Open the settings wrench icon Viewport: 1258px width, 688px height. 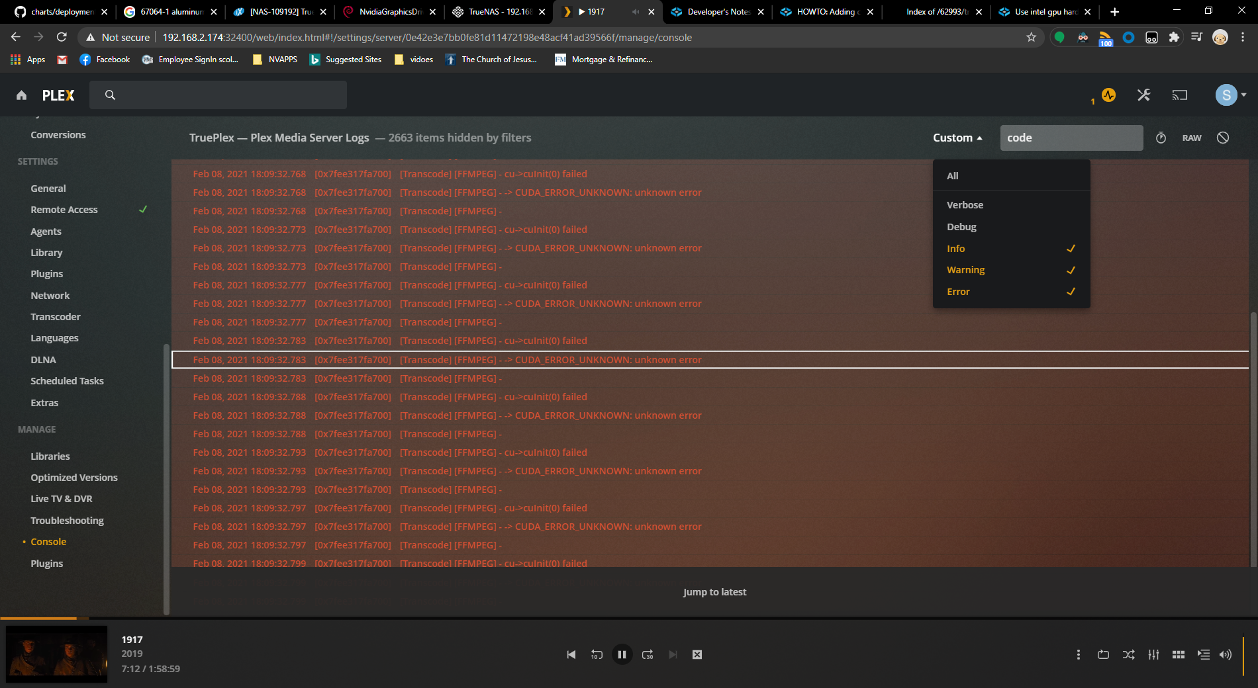point(1143,95)
